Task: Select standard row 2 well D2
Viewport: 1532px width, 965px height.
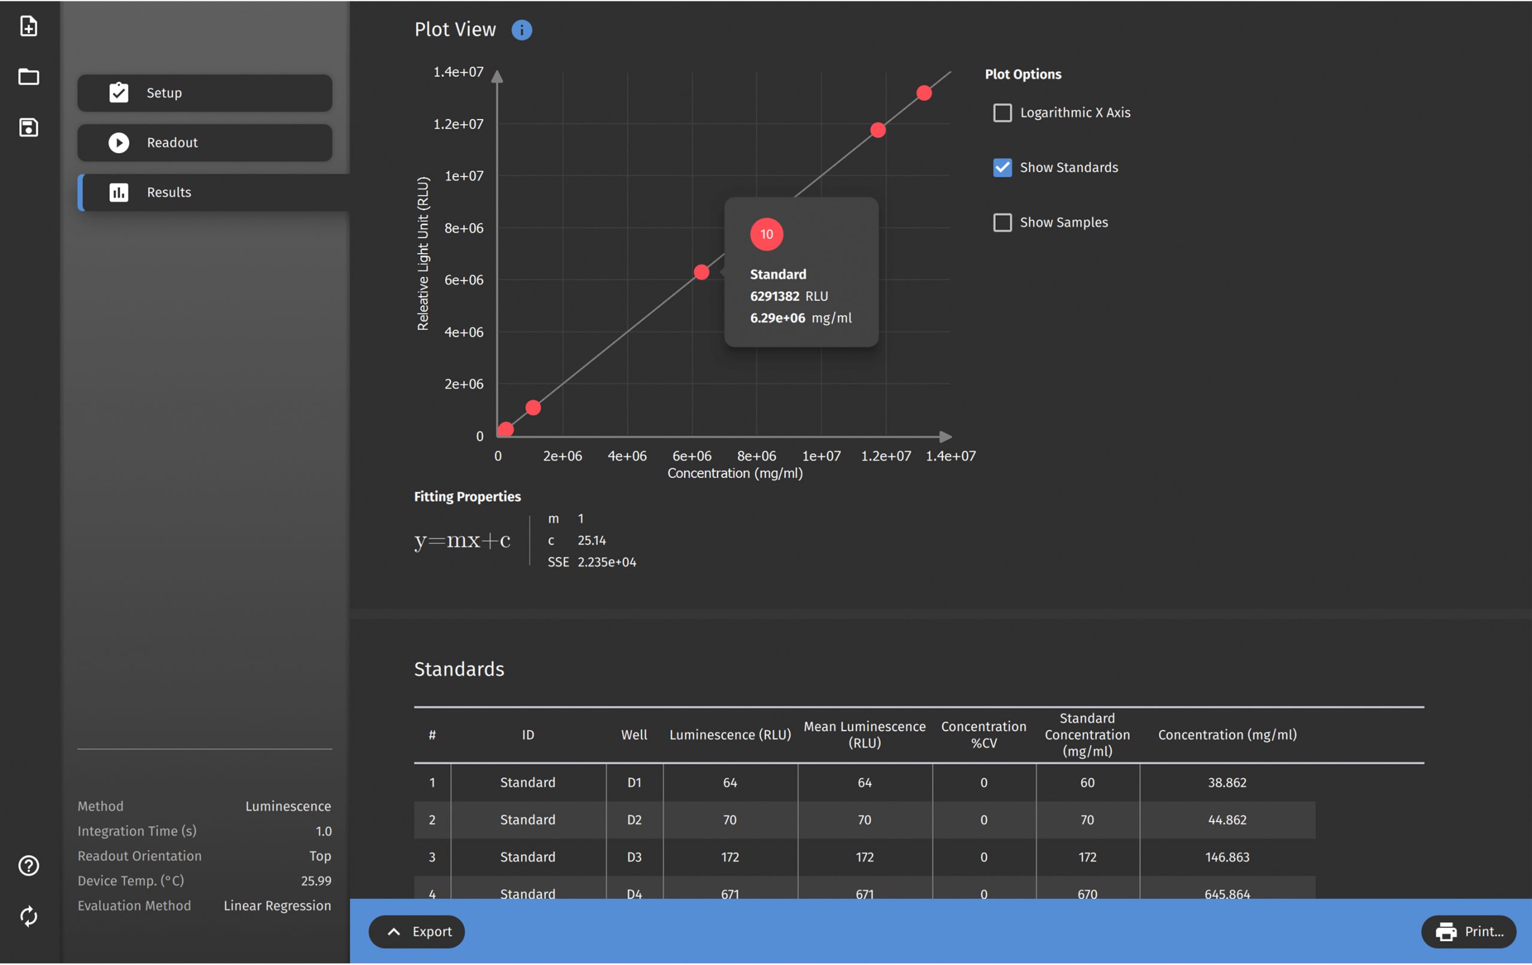Action: click(x=634, y=820)
